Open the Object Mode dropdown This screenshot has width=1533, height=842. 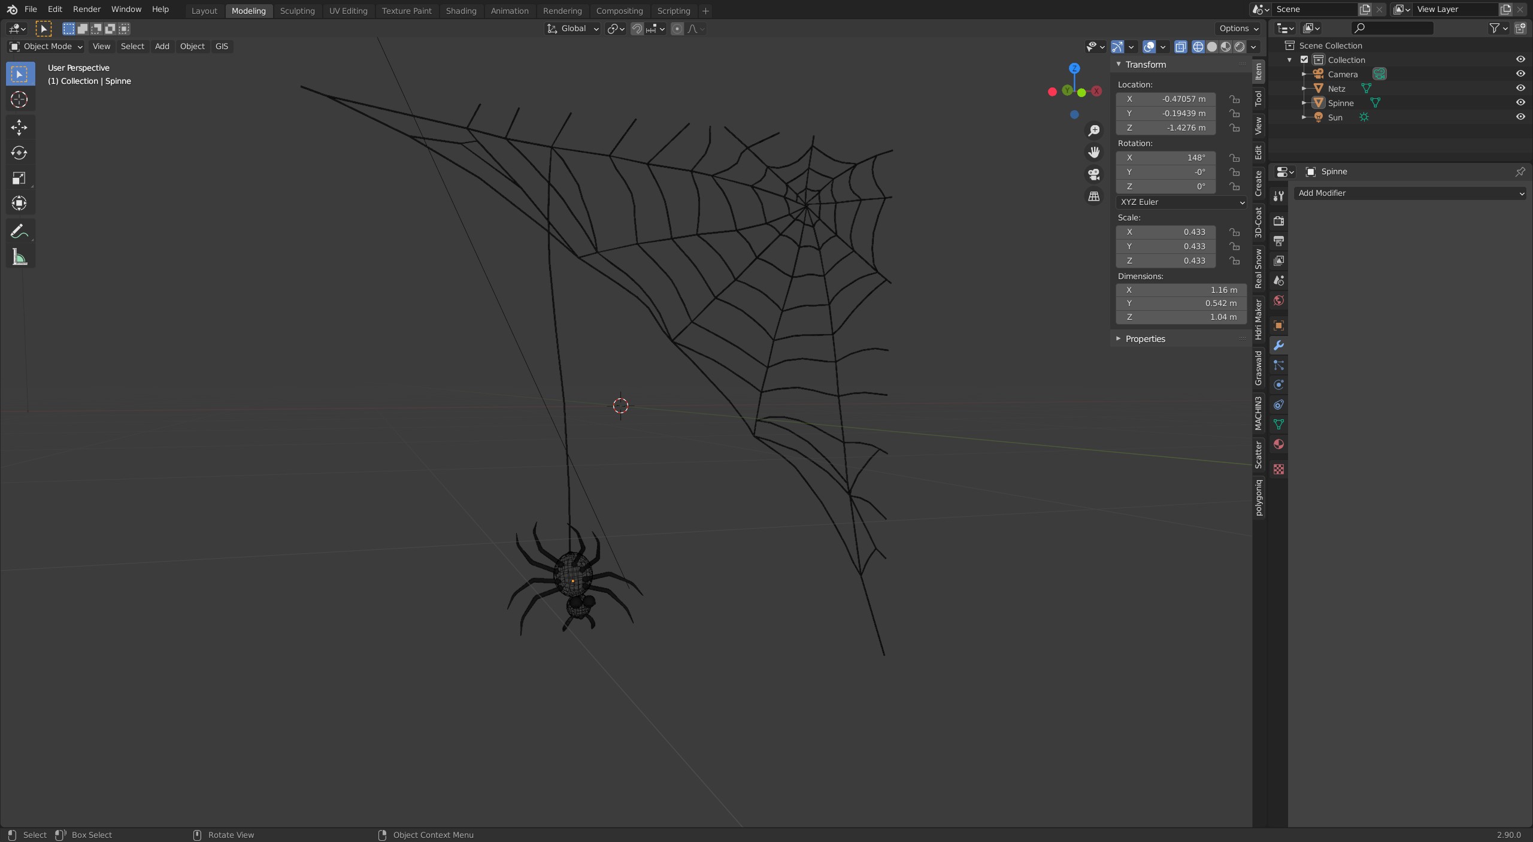click(46, 46)
